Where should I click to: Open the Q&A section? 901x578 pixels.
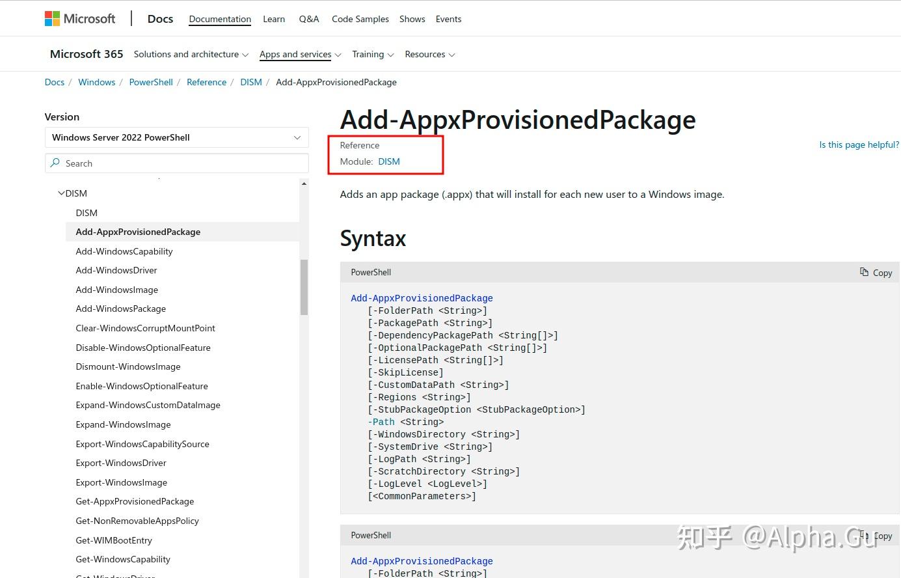[x=309, y=19]
